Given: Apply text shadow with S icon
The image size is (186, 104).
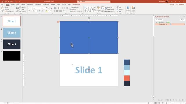Looking at the screenshot, I should [35, 11].
